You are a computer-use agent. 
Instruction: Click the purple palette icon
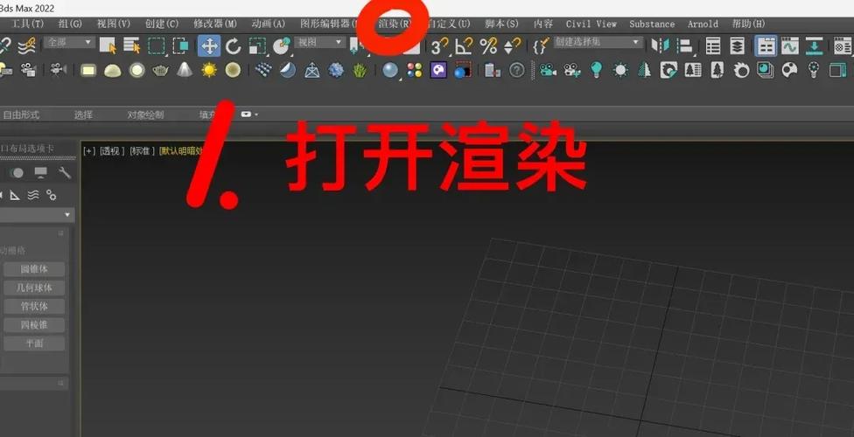(x=438, y=70)
